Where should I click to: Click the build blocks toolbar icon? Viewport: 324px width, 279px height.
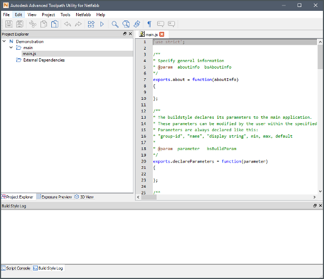pyautogui.click(x=91, y=24)
